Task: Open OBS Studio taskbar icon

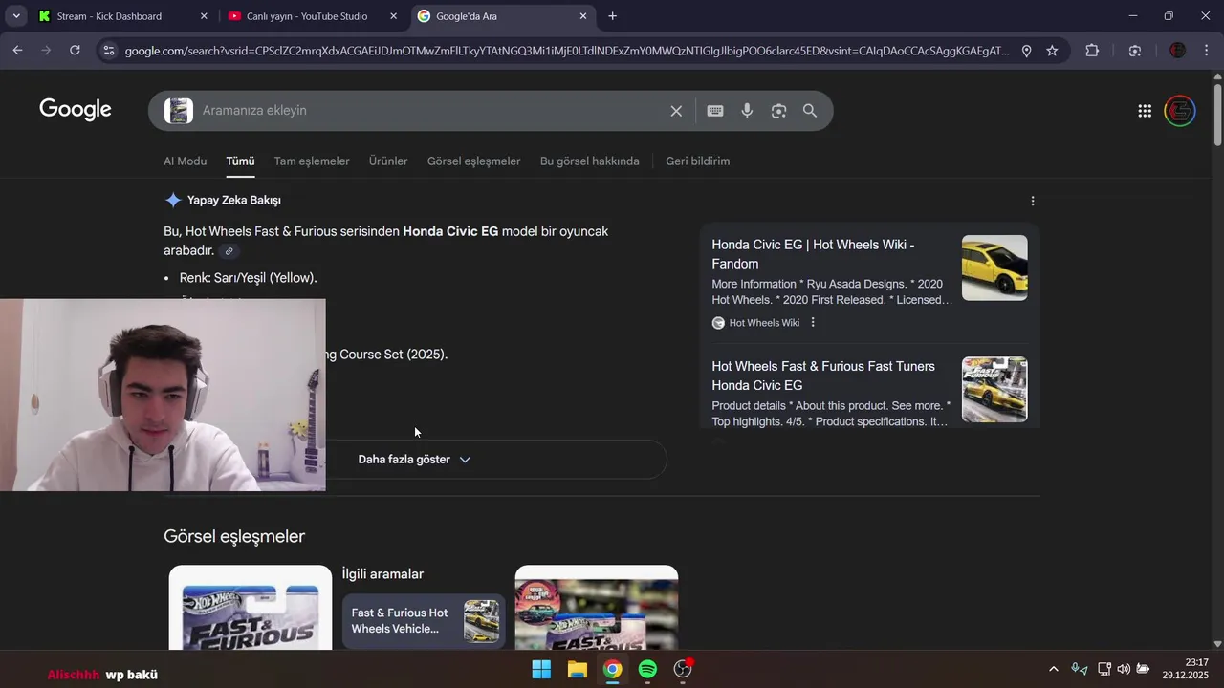Action: point(683,669)
